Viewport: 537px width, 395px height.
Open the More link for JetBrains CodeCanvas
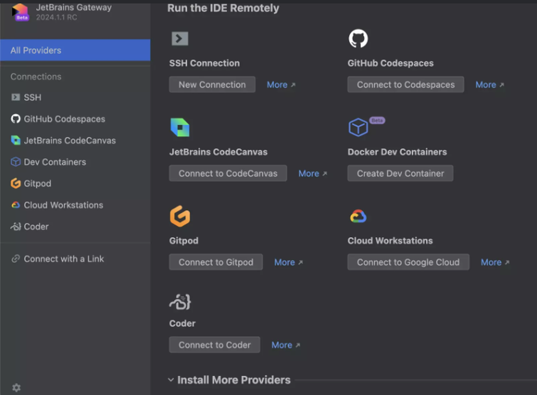[x=313, y=173]
